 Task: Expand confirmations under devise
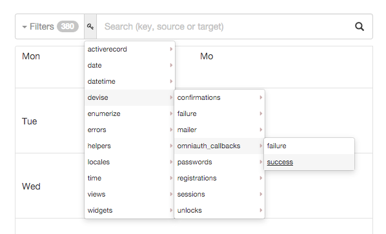(219, 97)
